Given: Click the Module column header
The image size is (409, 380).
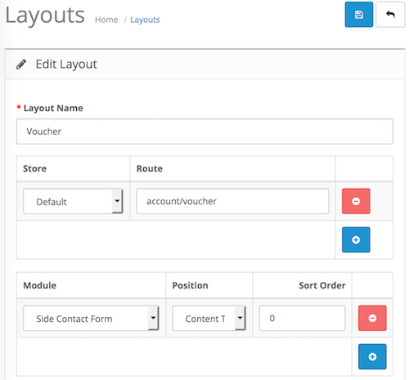Looking at the screenshot, I should coord(40,285).
